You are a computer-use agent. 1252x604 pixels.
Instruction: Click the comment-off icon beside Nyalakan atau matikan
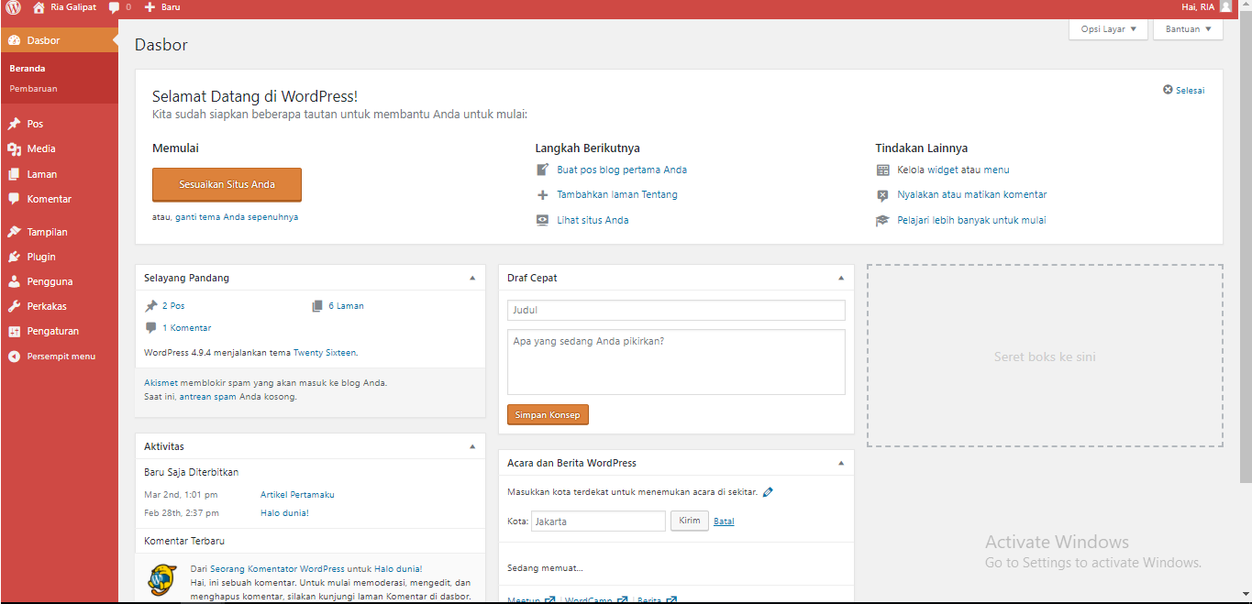click(882, 194)
